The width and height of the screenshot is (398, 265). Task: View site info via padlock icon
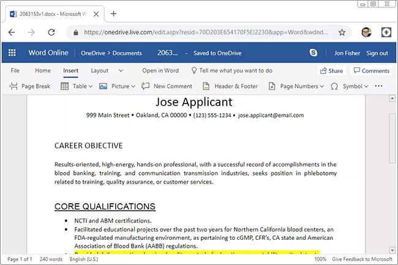[76, 32]
